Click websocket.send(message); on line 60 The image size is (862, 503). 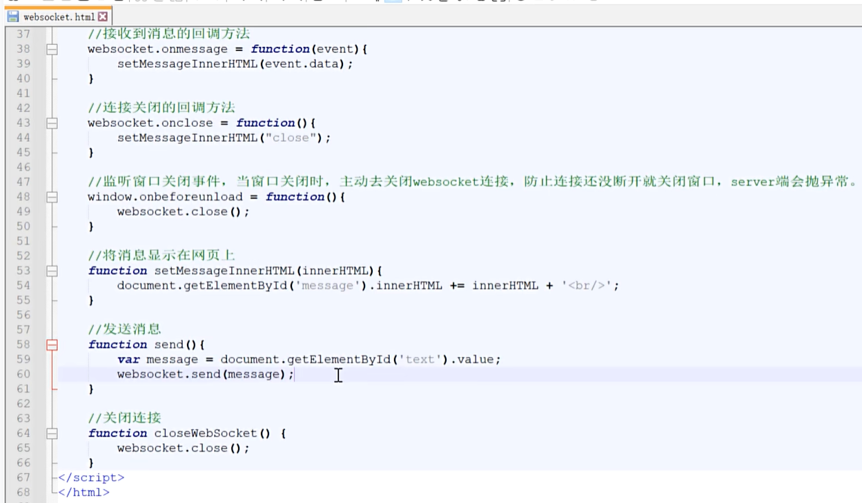[x=205, y=374]
